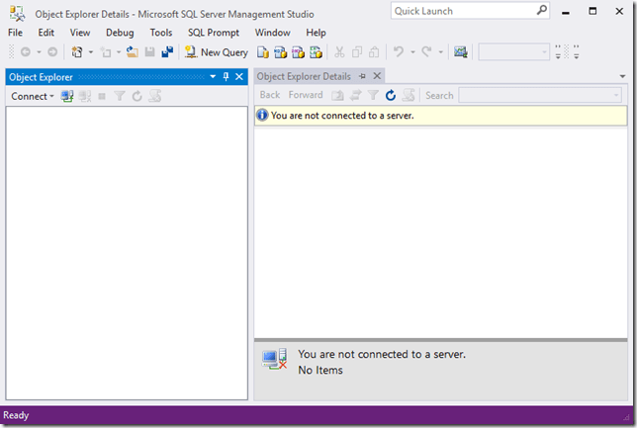Click the Database Engine Query icon
Viewport: 637px width, 428px height.
pos(263,52)
